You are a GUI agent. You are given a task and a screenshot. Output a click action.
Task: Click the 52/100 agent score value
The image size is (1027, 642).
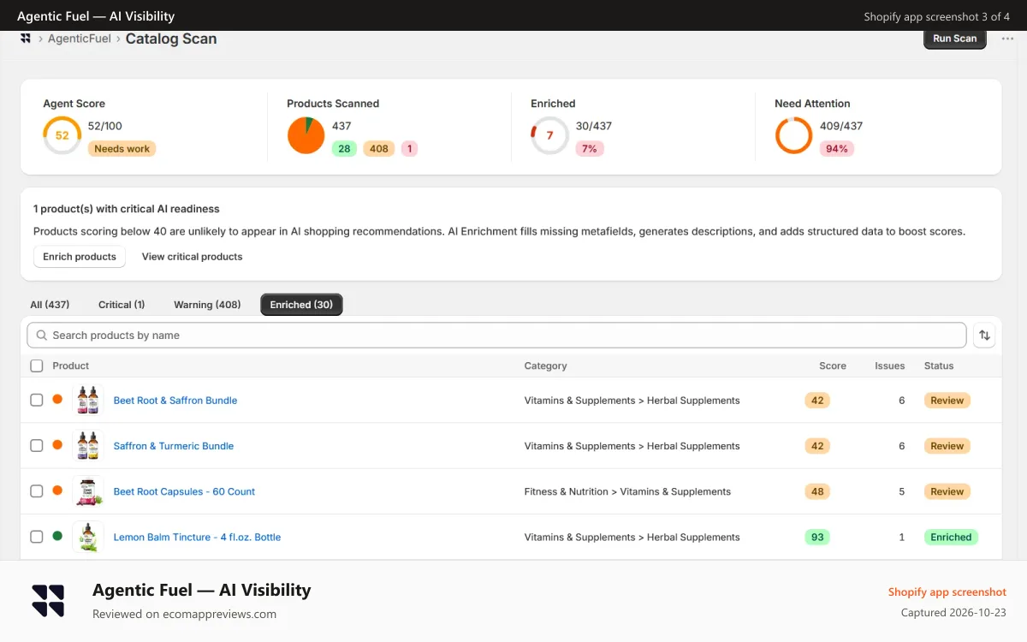[x=105, y=126]
